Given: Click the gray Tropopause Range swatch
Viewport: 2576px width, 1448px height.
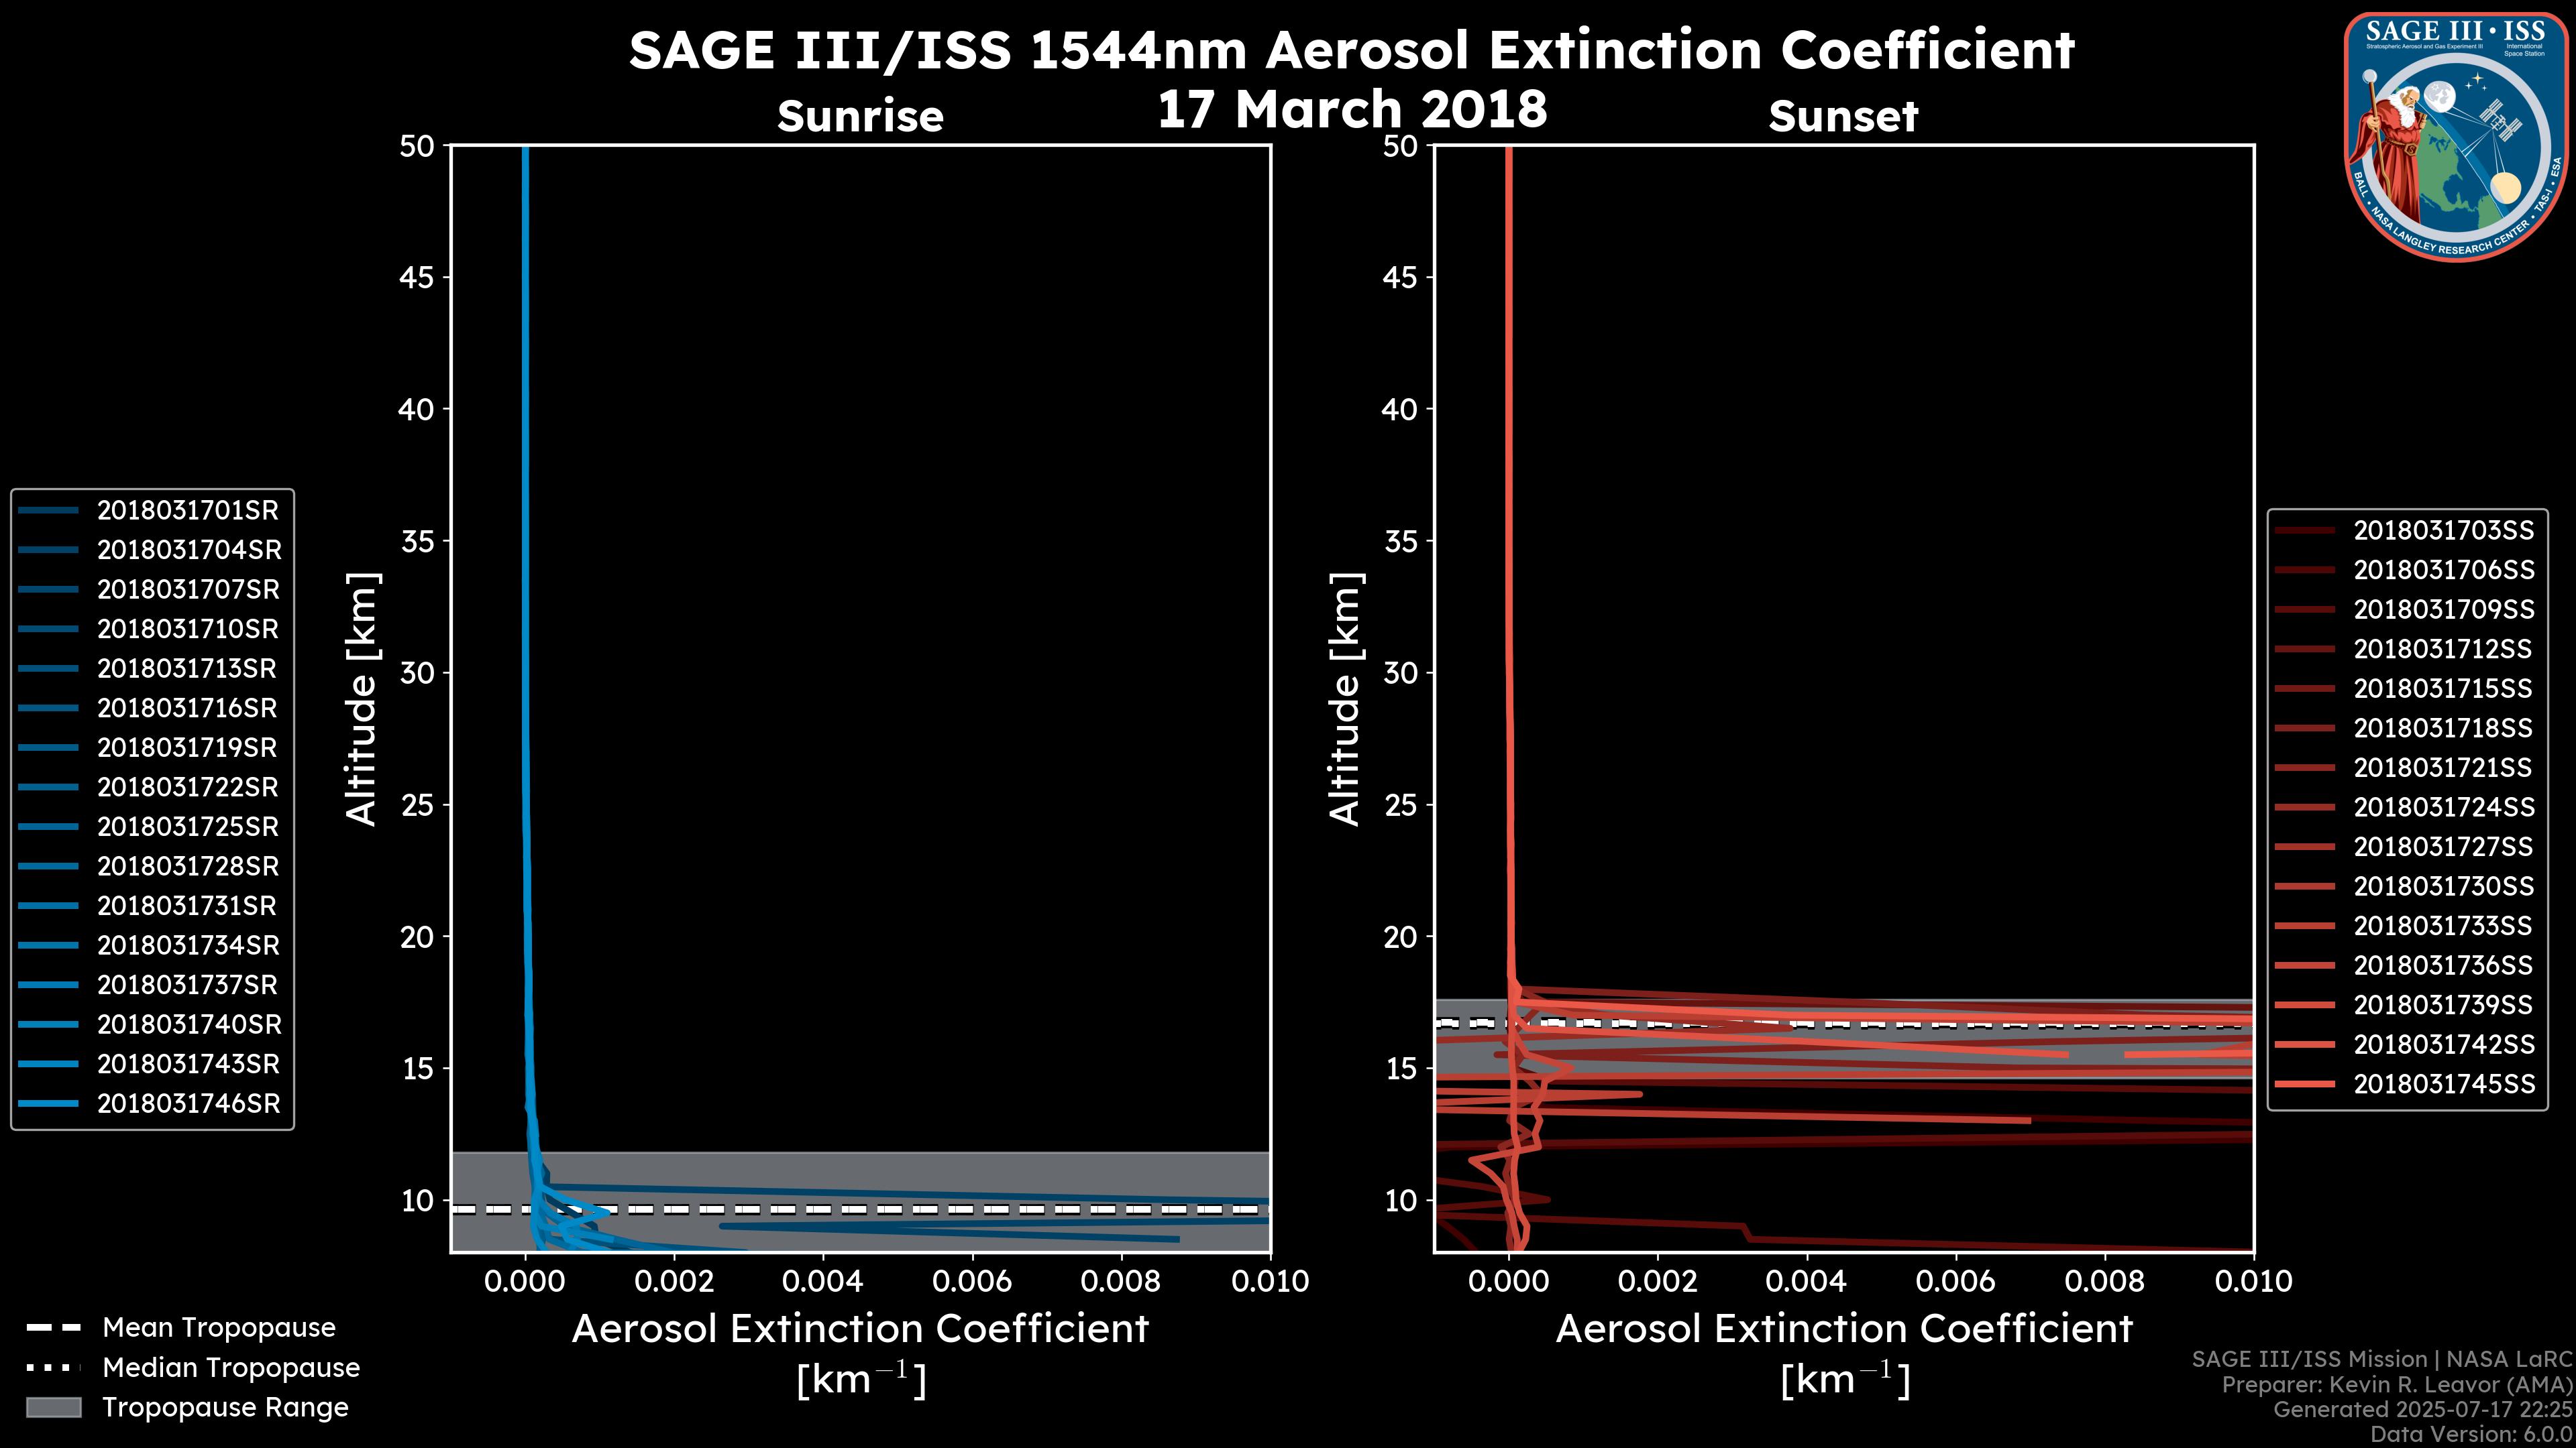Looking at the screenshot, I should [x=53, y=1407].
